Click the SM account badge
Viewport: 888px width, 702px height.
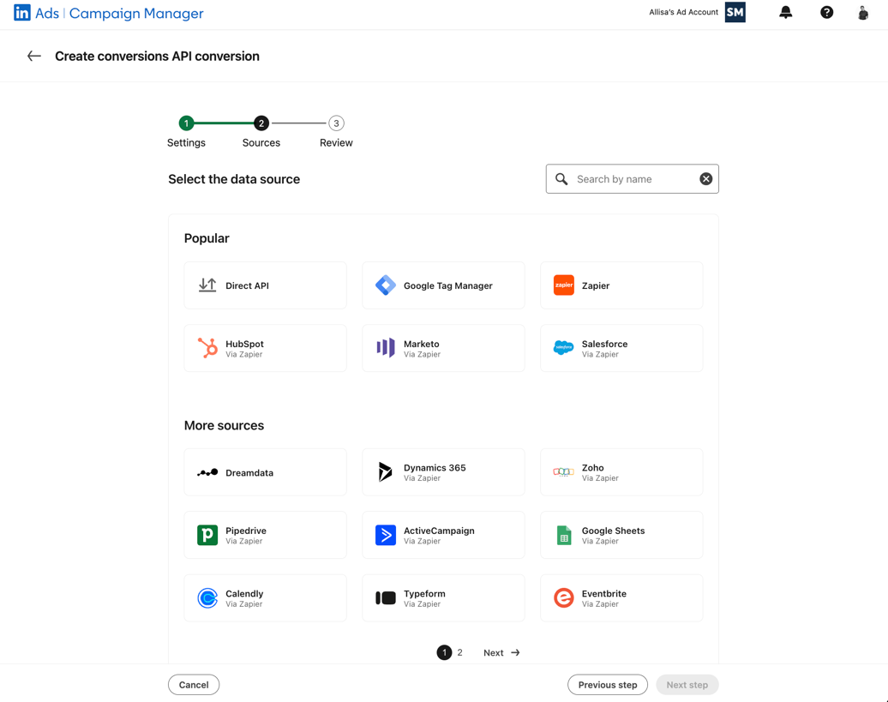pyautogui.click(x=735, y=13)
